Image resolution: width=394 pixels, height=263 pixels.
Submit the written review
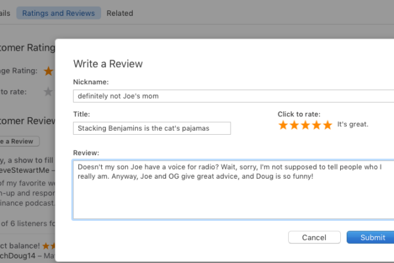pyautogui.click(x=370, y=237)
